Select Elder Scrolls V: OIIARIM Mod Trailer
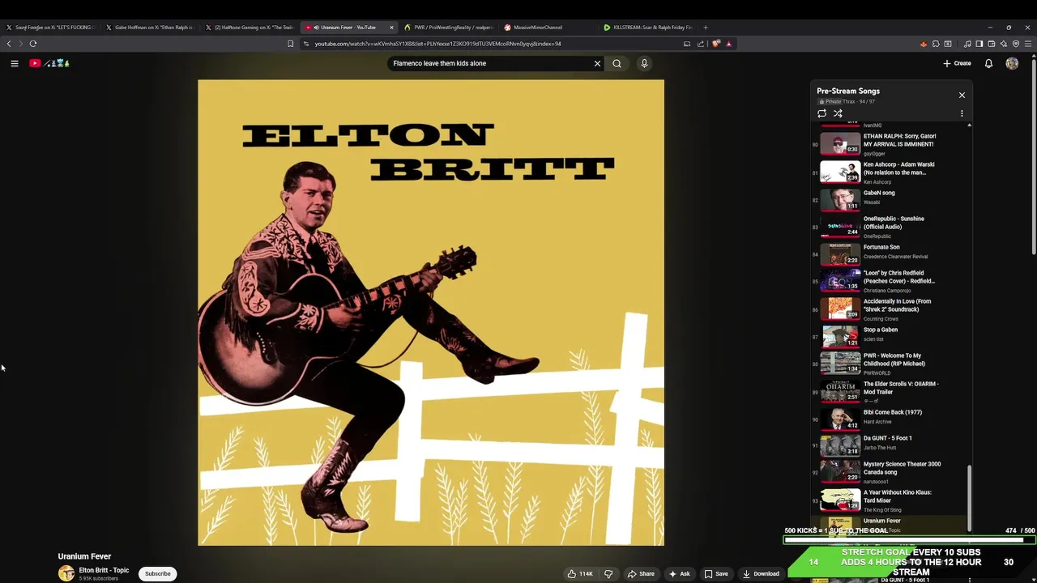This screenshot has width=1037, height=583. click(891, 391)
